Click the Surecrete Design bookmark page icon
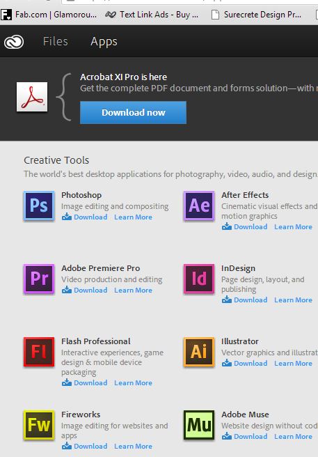The width and height of the screenshot is (318, 457). pos(215,15)
